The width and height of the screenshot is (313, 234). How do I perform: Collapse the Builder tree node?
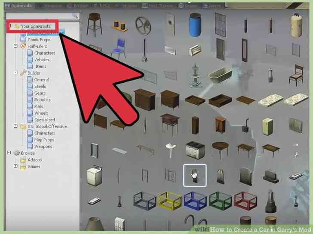(x=15, y=72)
